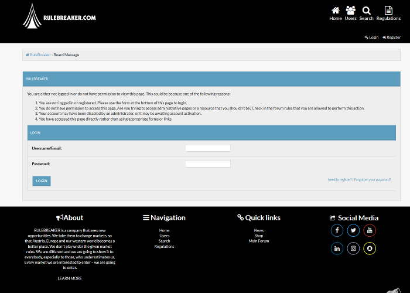410x293 pixels.
Task: Click the RuleBreaker.com logo
Action: click(59, 16)
